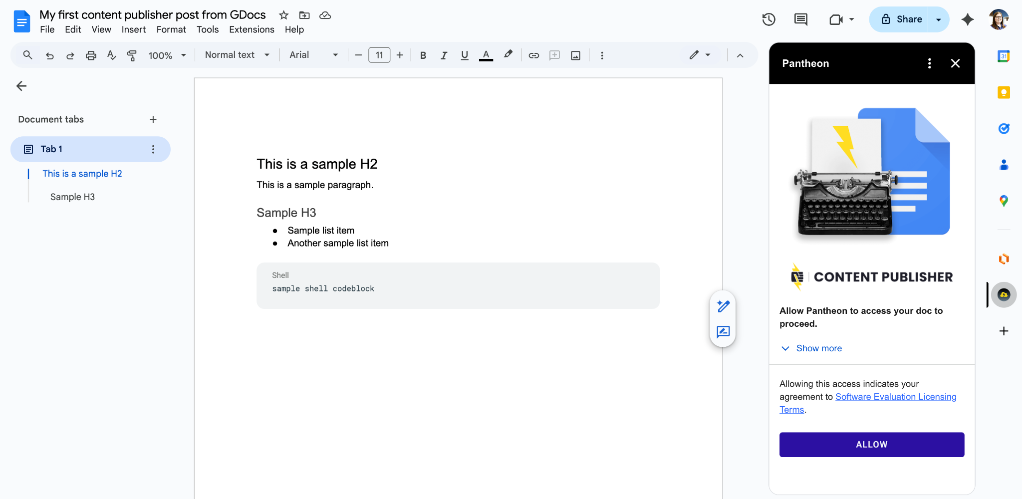
Task: Open the Normal text style dropdown
Action: (x=237, y=55)
